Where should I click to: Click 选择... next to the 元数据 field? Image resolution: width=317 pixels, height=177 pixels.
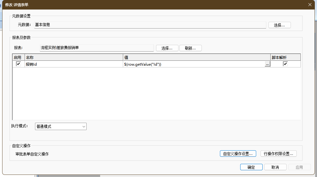tap(279, 25)
